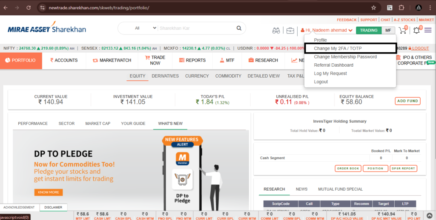The image size is (436, 220).
Task: Choose Logout in the dropdown menu
Action: (x=321, y=82)
